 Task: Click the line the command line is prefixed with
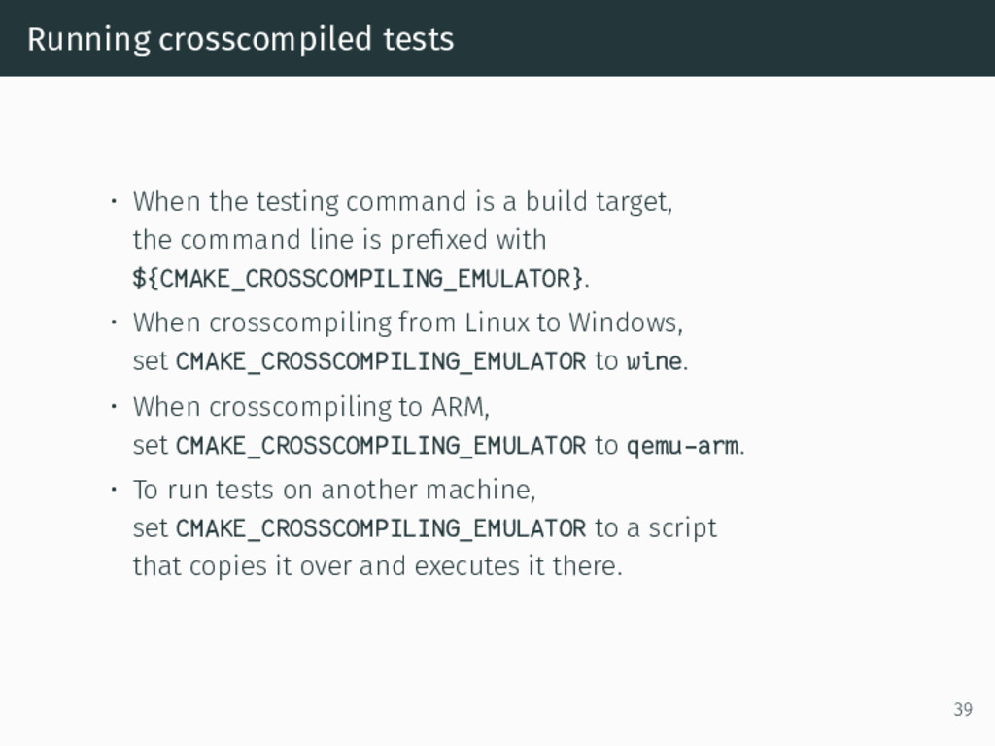pyautogui.click(x=339, y=241)
